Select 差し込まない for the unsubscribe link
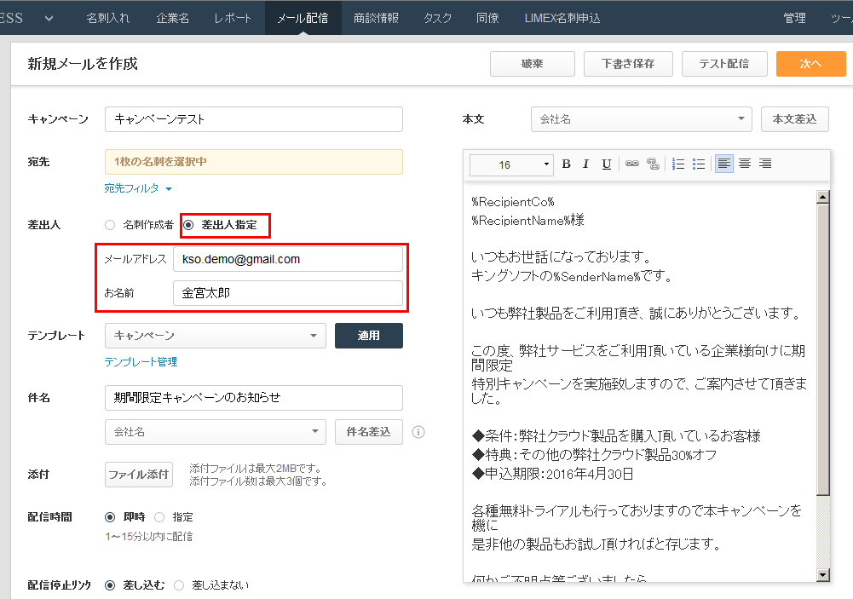 pos(179,585)
